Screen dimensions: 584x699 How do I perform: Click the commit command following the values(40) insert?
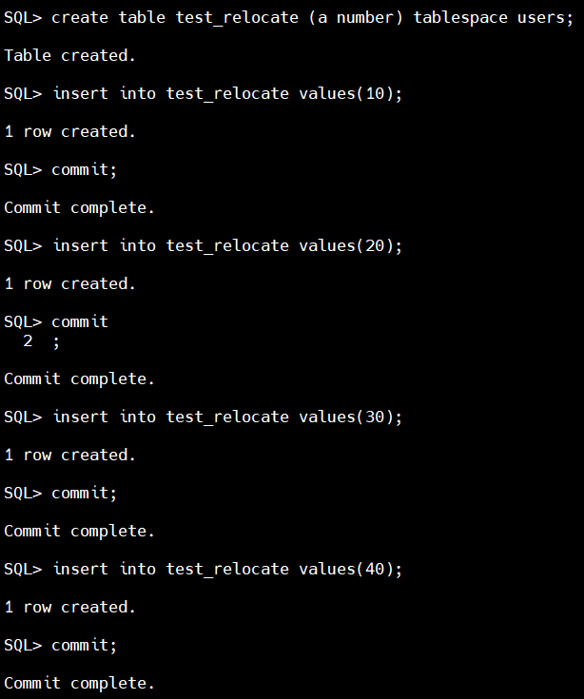(x=84, y=645)
